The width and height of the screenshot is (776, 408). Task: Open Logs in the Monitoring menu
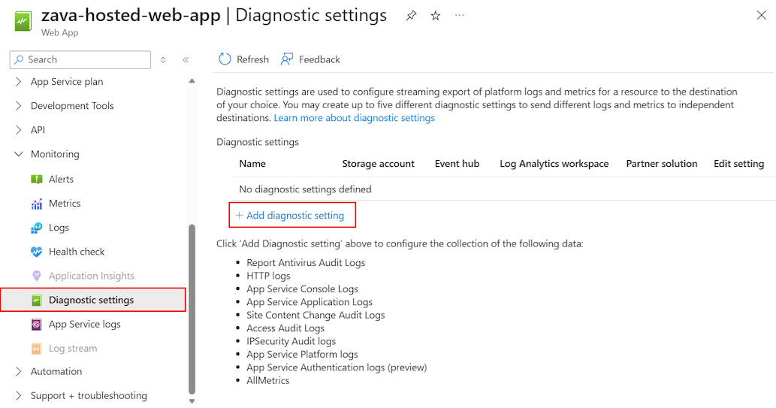(x=59, y=228)
